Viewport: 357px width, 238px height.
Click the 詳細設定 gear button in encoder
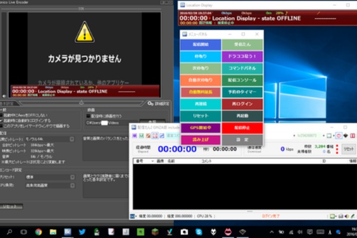[x=158, y=104]
